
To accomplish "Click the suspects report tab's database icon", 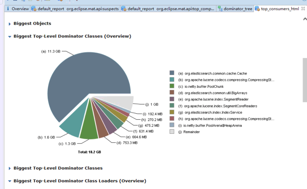I will click(34, 8).
